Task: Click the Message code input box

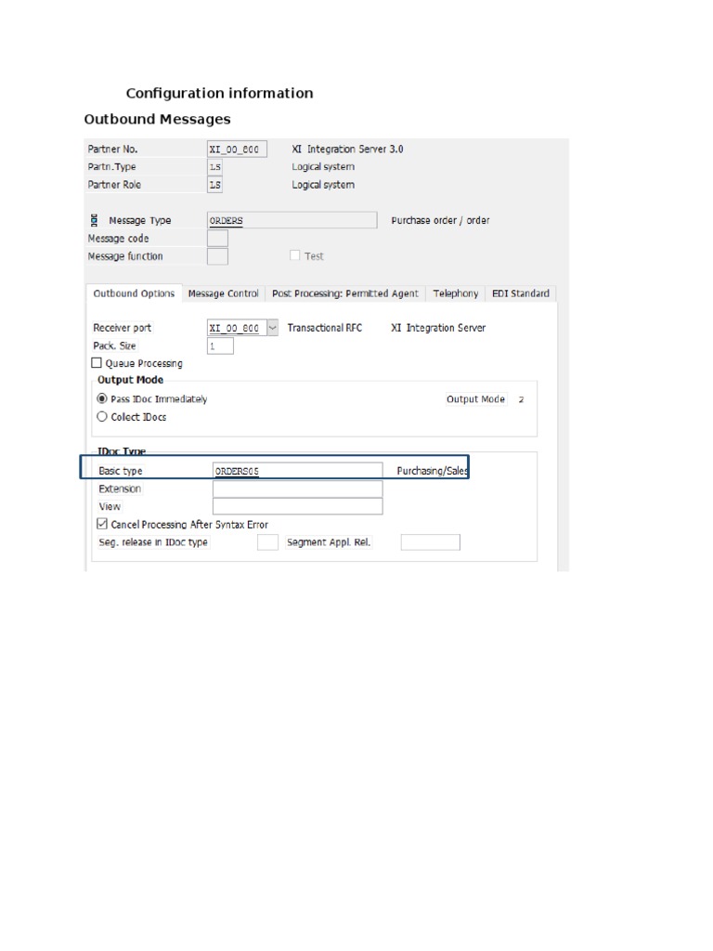Action: pos(217,239)
